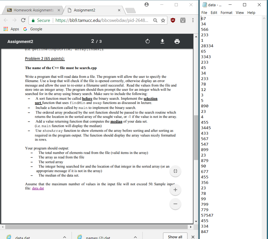
Task: Open Chrome three-dot menu
Action: pos(193,20)
